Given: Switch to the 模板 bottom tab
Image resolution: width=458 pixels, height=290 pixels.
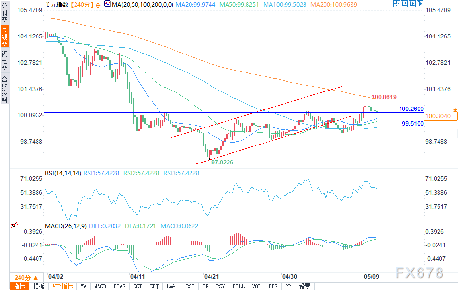Looking at the screenshot, I should (x=39, y=286).
